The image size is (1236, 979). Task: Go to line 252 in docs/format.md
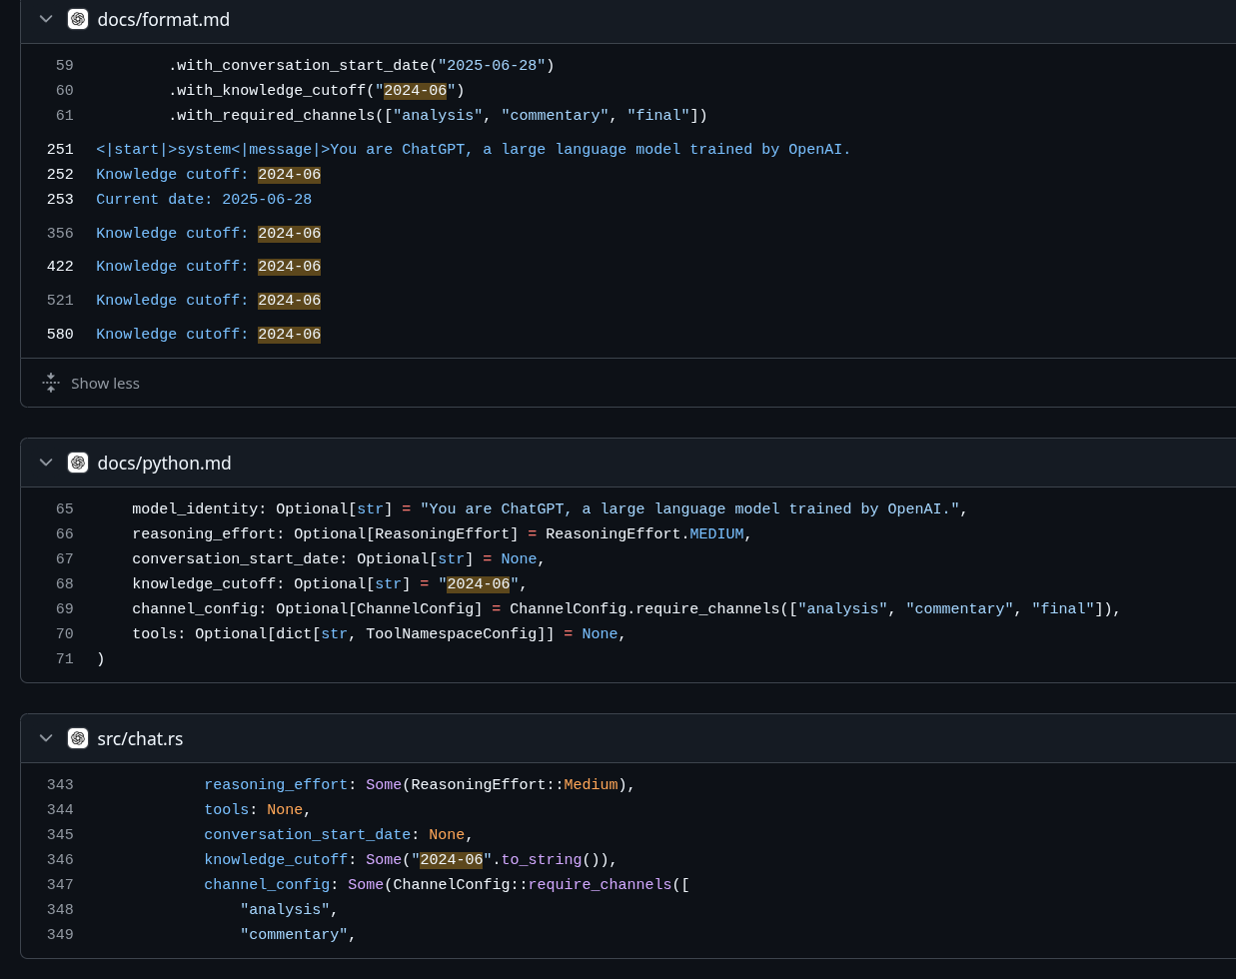pos(60,174)
